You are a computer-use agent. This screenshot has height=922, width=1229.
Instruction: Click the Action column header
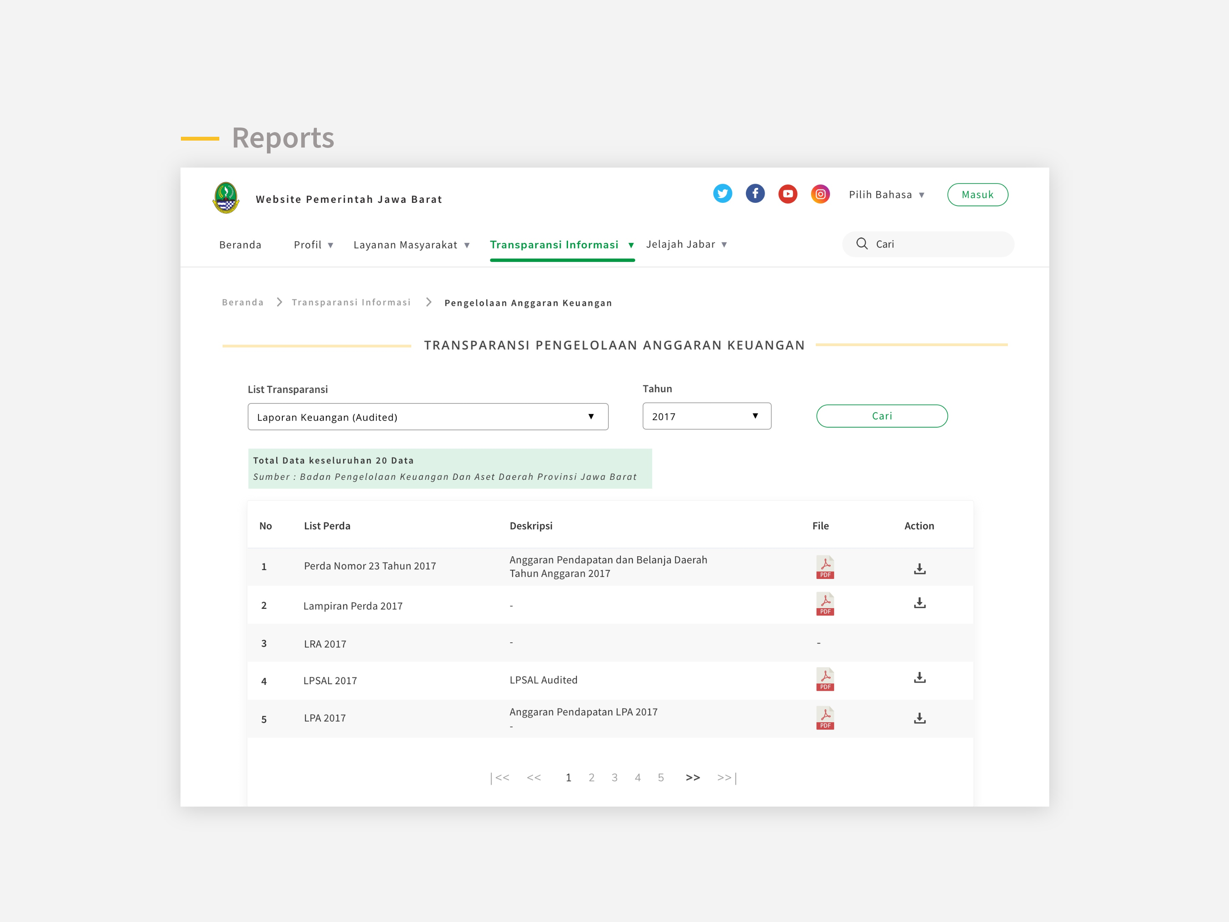tap(919, 526)
